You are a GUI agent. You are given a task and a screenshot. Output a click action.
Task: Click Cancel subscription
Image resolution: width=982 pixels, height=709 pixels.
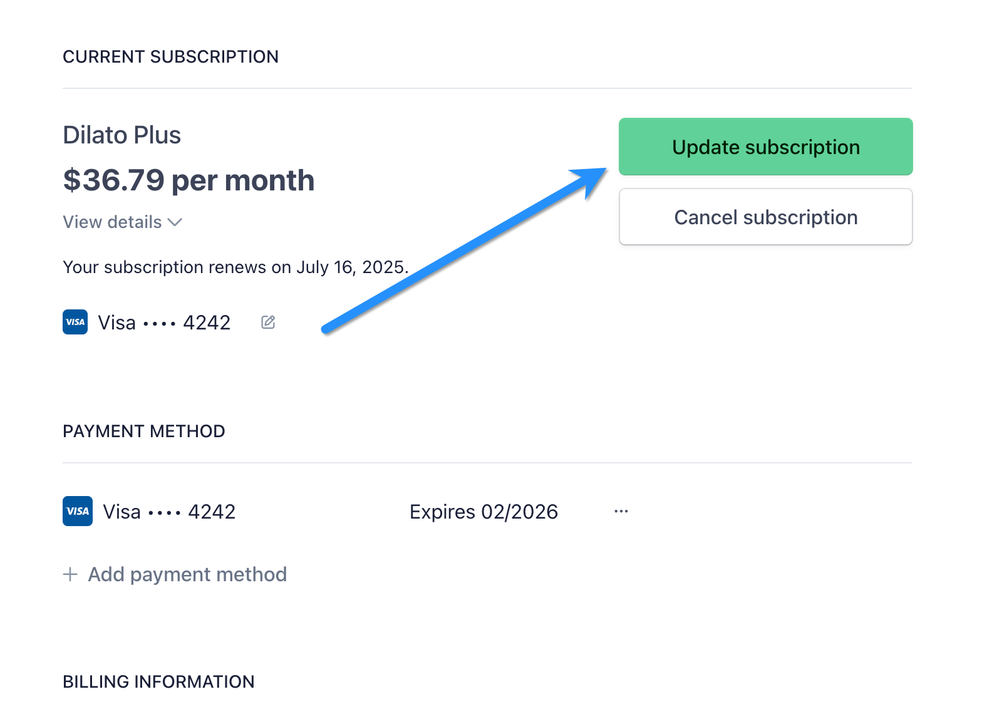point(765,217)
